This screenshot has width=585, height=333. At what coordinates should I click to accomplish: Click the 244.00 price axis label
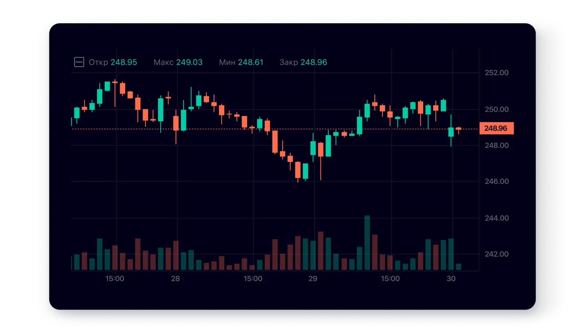[x=497, y=218]
